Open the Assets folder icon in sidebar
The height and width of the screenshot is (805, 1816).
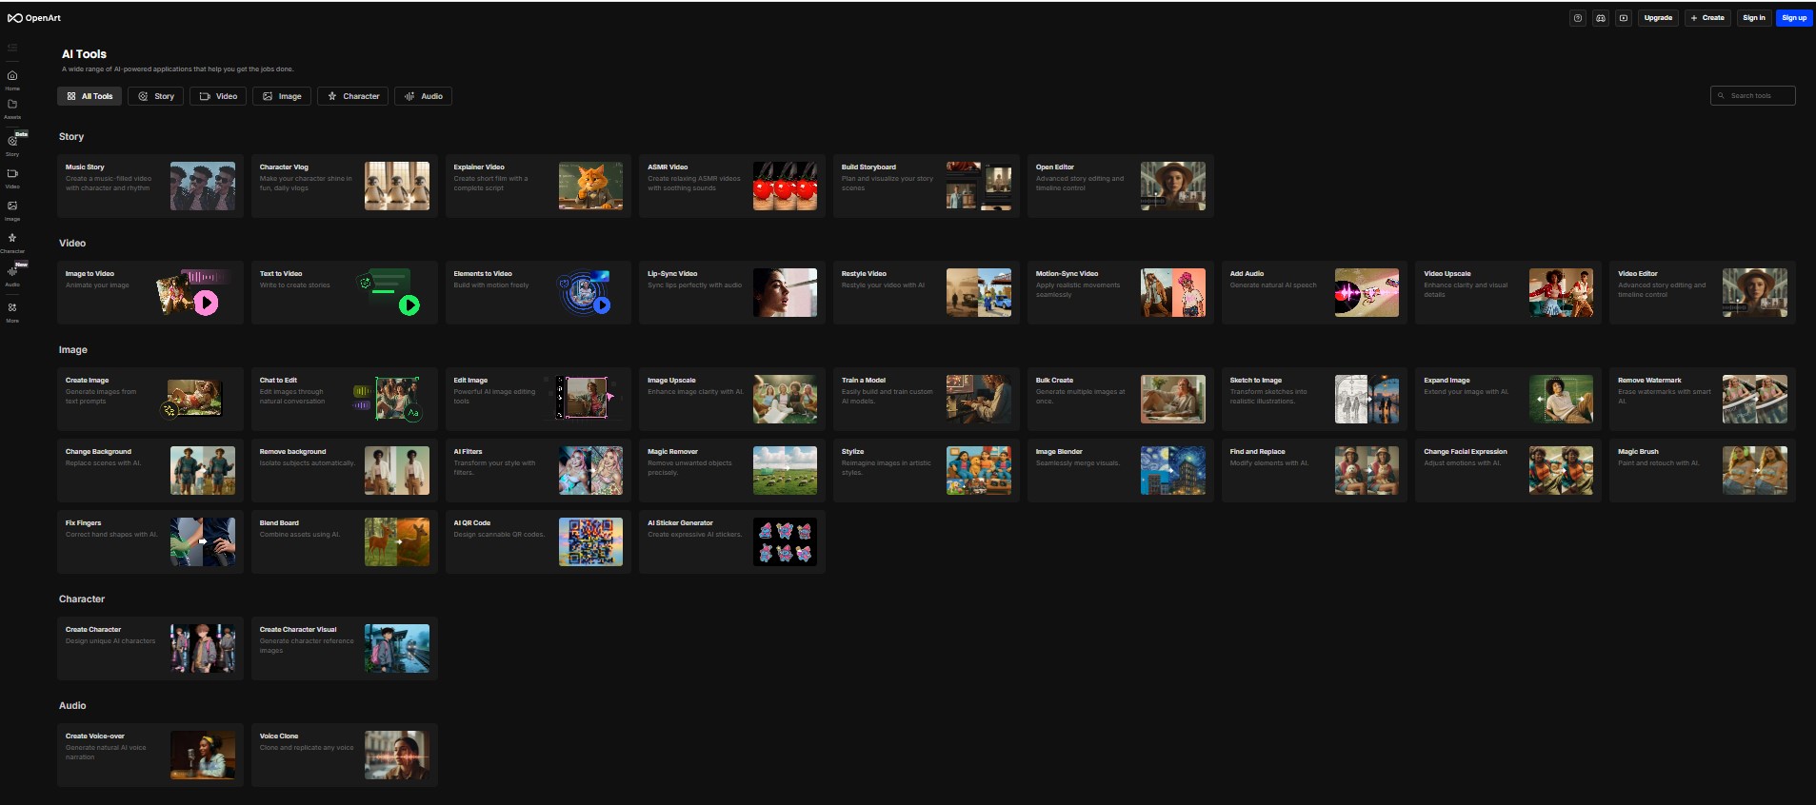(12, 106)
